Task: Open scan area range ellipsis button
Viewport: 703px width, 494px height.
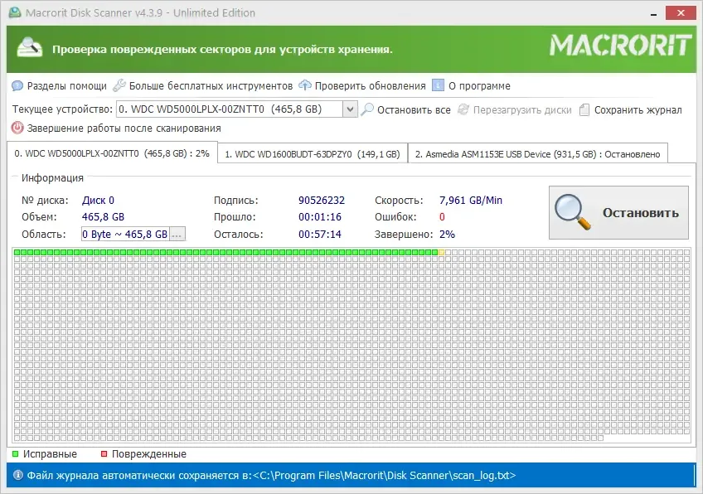Action: tap(177, 235)
